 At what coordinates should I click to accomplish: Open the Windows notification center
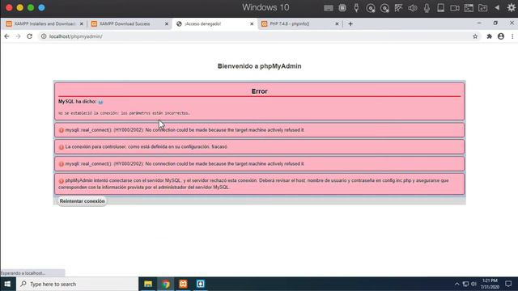508,284
